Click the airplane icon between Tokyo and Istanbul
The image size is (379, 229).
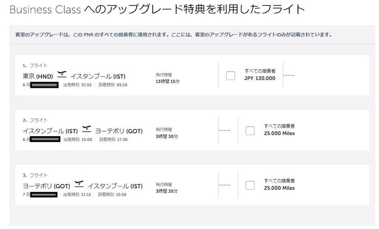click(x=62, y=74)
